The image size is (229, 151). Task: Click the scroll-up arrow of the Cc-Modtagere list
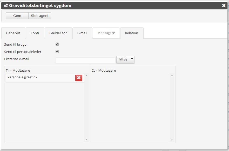[x=172, y=75]
